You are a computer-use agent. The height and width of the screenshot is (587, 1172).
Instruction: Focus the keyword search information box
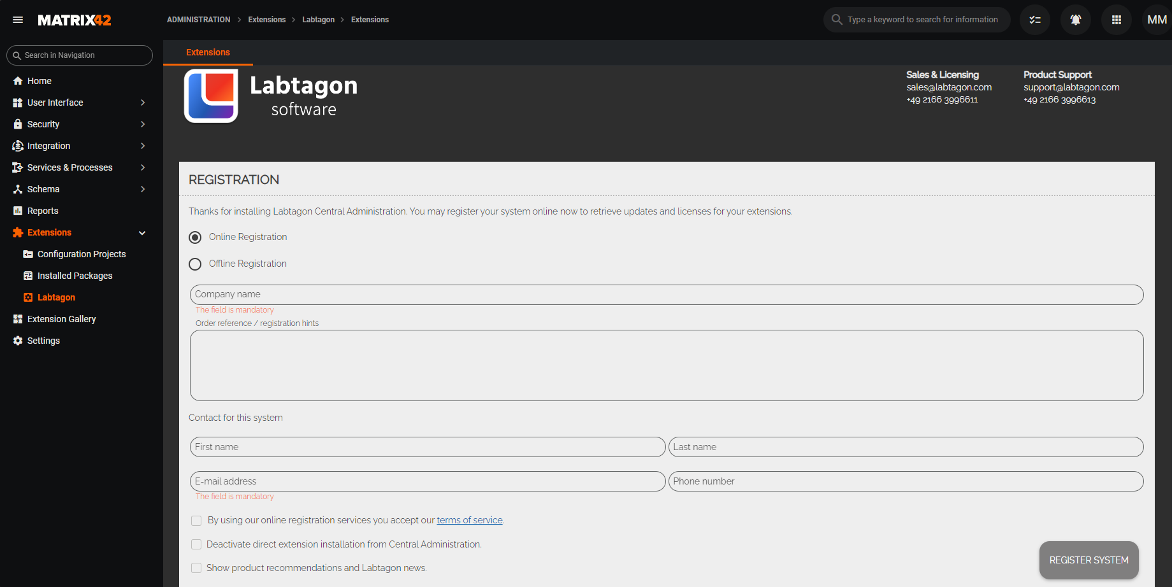917,20
